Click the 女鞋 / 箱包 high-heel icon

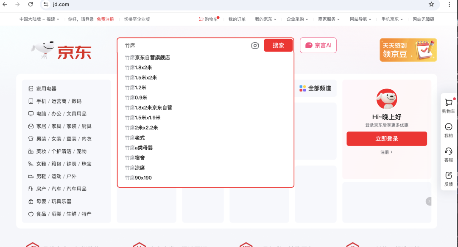click(x=31, y=164)
